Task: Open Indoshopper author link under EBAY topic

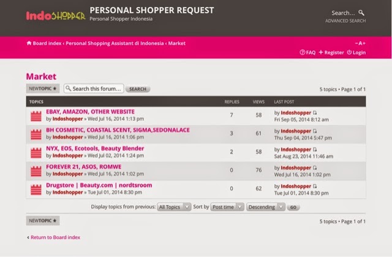Action: [67, 119]
